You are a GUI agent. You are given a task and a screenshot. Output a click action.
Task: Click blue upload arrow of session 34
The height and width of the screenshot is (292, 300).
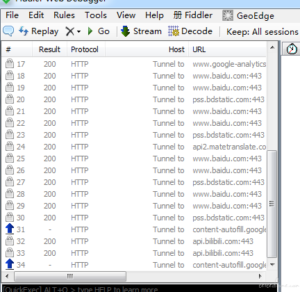pyautogui.click(x=10, y=264)
